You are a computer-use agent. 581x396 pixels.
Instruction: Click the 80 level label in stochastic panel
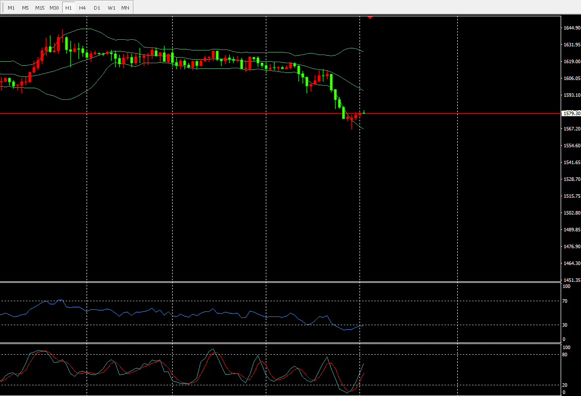(x=566, y=354)
